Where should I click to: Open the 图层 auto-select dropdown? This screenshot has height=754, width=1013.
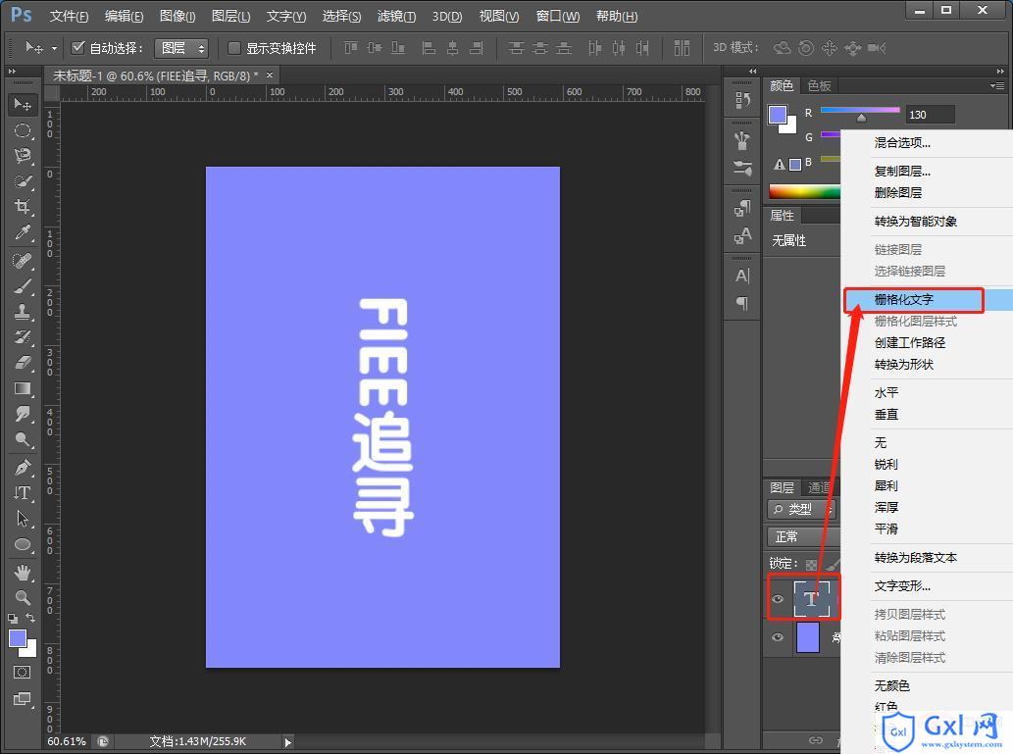pyautogui.click(x=180, y=48)
